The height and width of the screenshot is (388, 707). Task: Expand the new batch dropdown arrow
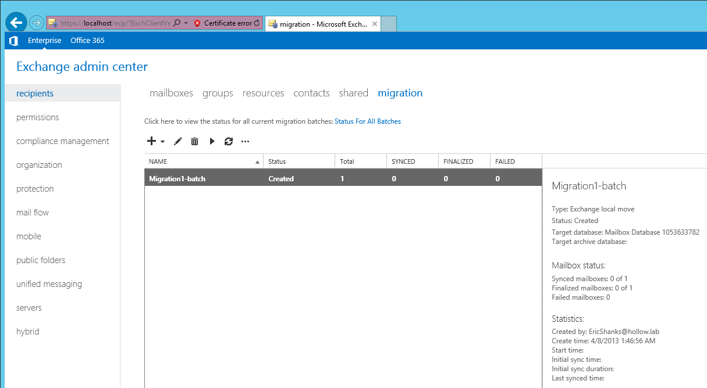click(163, 142)
